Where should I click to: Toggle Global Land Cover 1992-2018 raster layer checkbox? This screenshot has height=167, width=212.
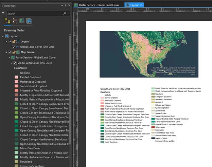[14, 63]
